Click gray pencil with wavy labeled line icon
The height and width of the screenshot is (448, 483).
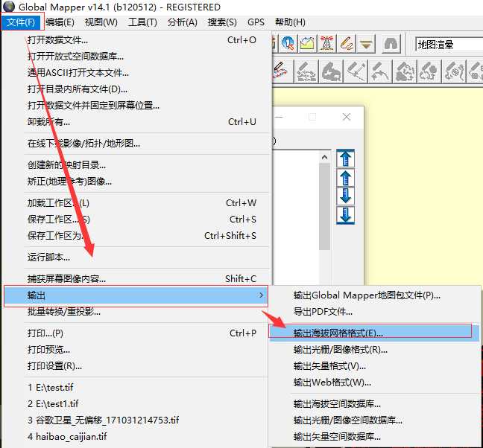click(x=454, y=71)
